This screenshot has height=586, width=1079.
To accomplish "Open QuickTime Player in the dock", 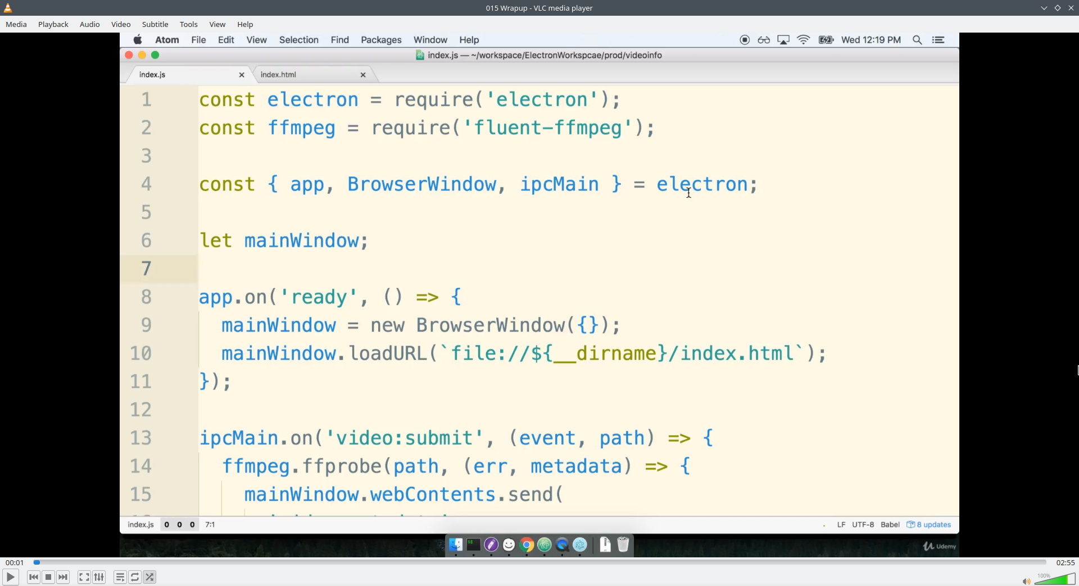I will pos(562,545).
